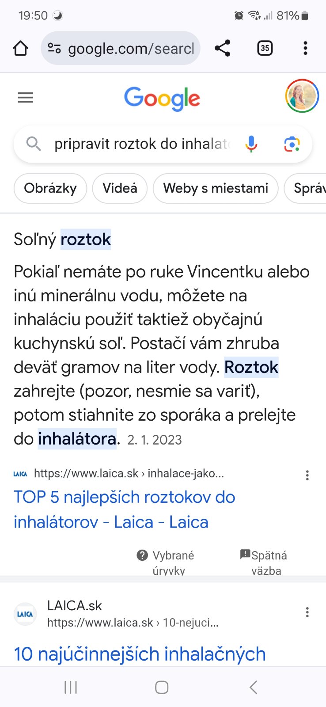Image resolution: width=326 pixels, height=707 pixels.
Task: Tap the magnifier search icon
Action: point(34,144)
